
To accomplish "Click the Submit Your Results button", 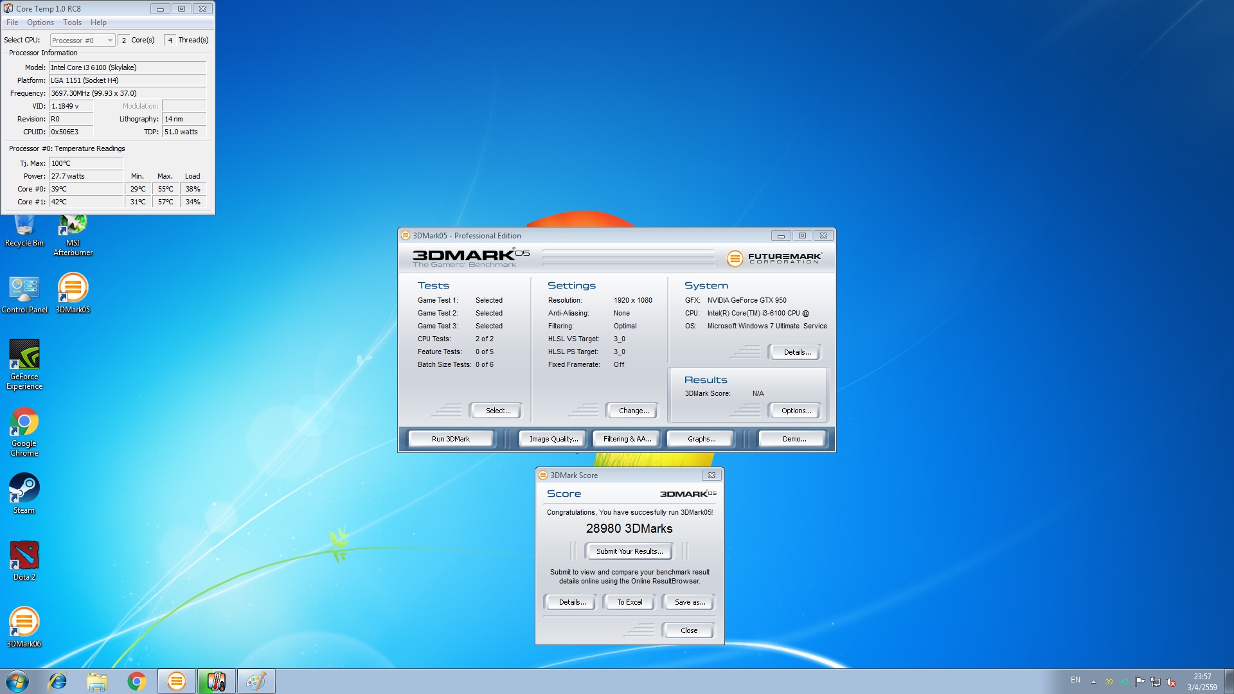I will click(629, 551).
